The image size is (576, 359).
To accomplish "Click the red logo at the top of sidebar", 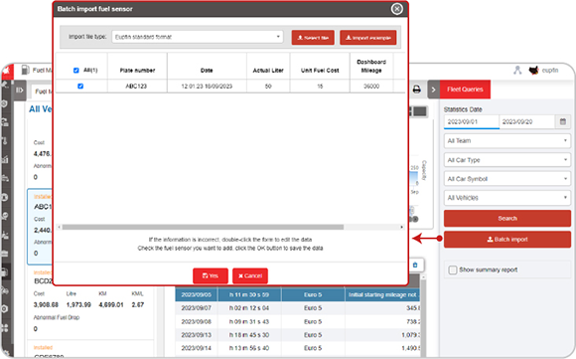I will pos(7,72).
